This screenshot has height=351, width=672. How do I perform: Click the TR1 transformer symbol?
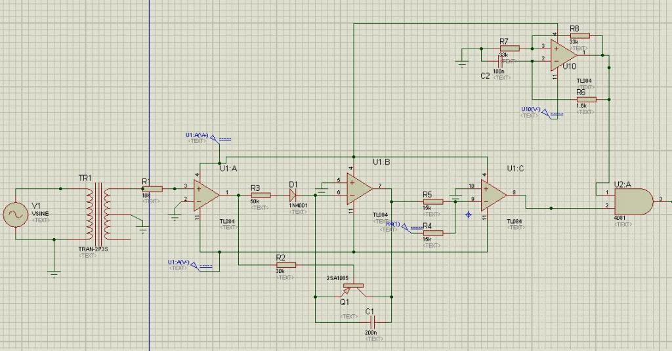pos(98,211)
